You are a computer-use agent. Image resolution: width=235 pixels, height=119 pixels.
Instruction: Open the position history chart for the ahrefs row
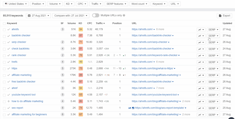[201, 29]
